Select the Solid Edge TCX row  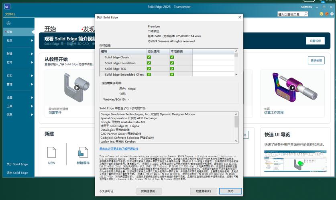click(x=167, y=69)
